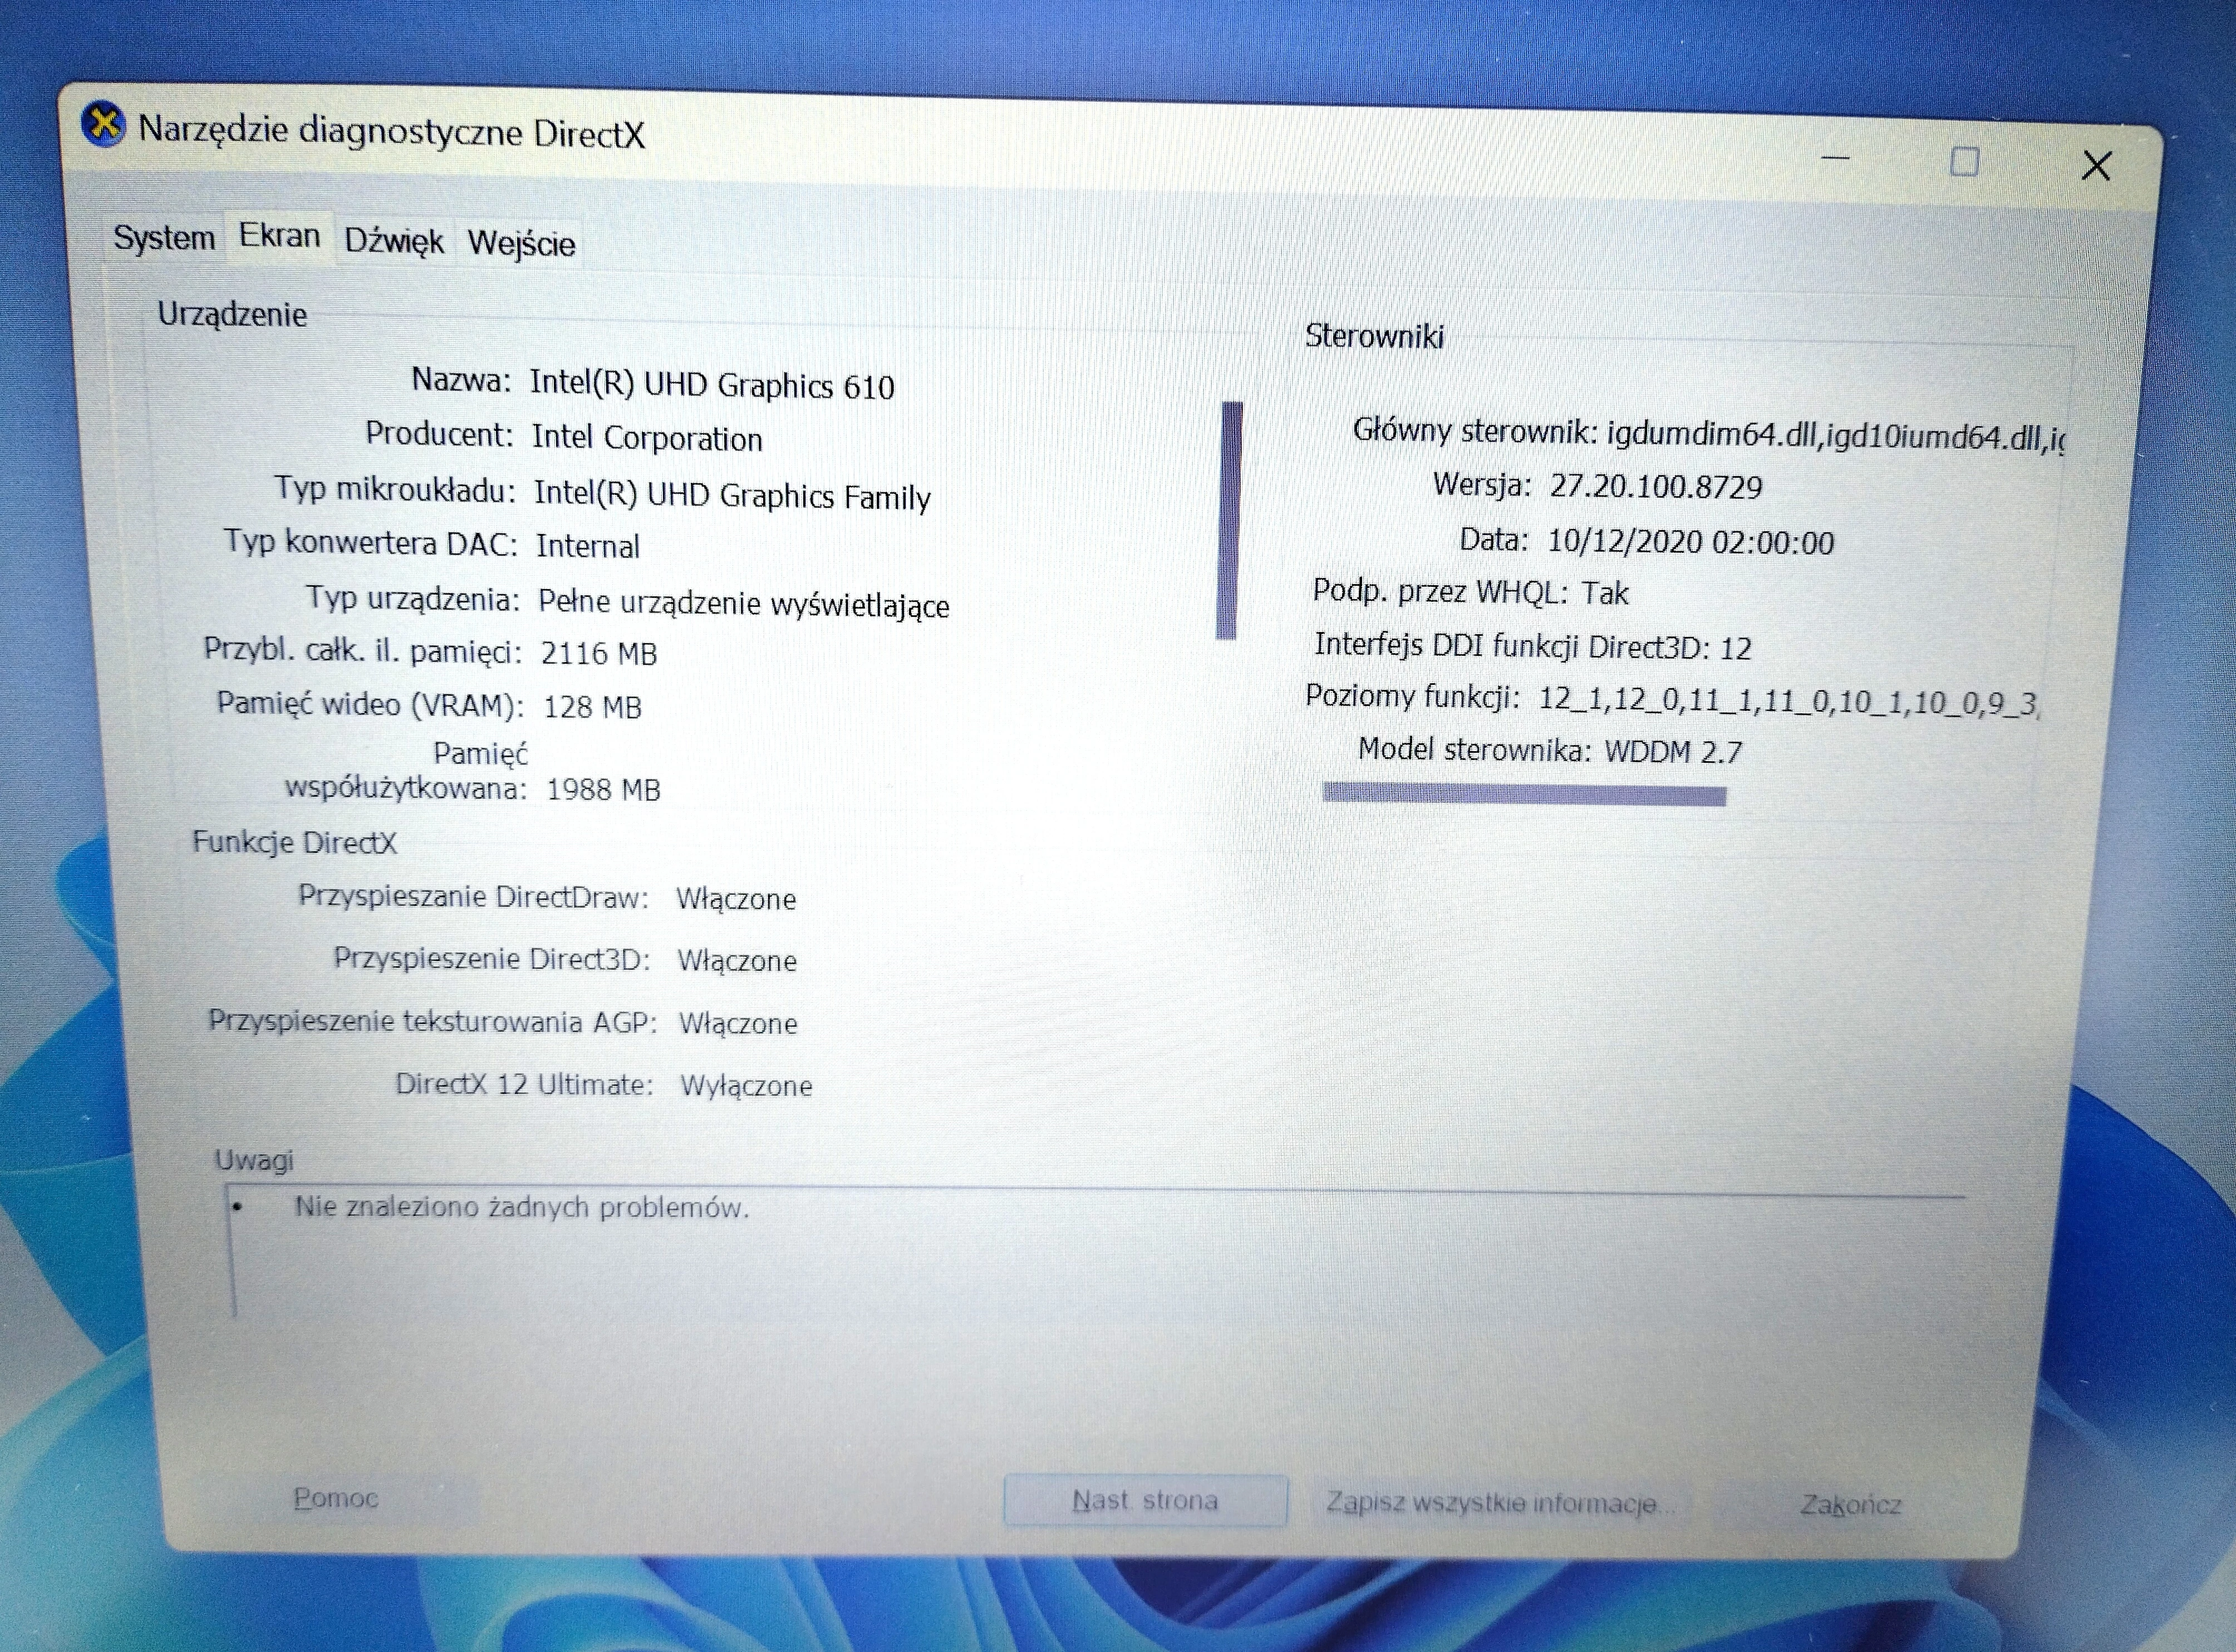Click the Uwagi notes text box
This screenshot has height=1652, width=2236.
[1095, 1252]
